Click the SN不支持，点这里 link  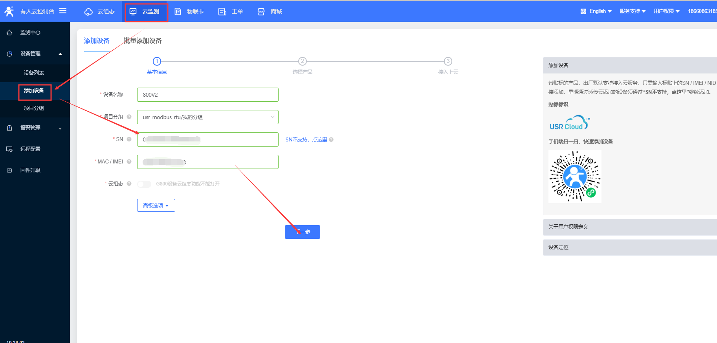click(306, 139)
